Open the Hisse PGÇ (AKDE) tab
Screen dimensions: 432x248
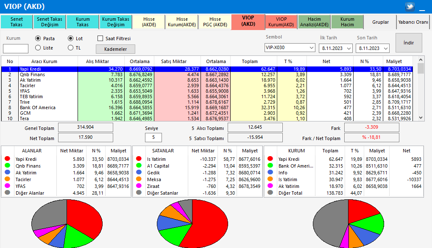click(215, 22)
